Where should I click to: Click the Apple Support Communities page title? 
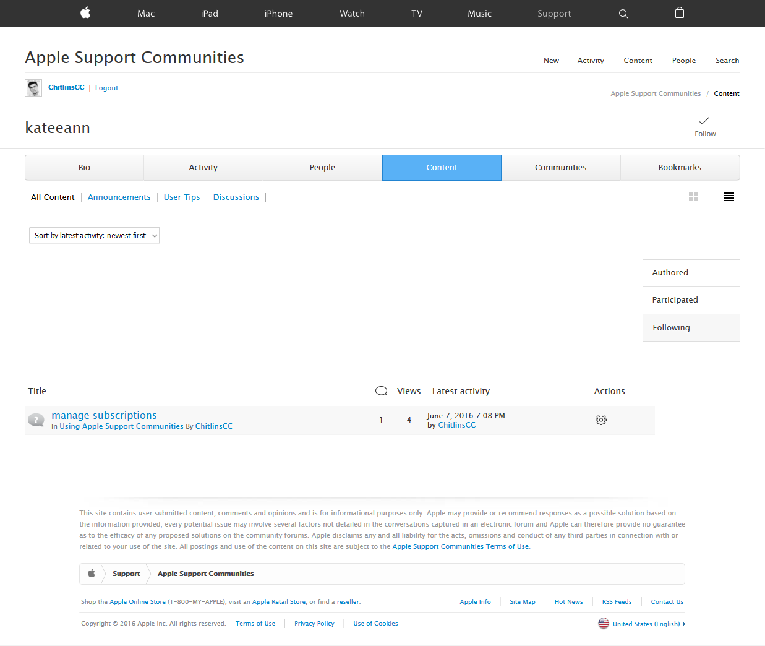coord(135,58)
